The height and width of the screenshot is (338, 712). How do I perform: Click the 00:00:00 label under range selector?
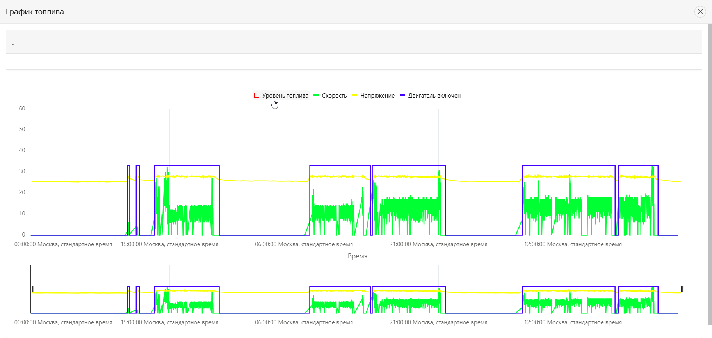tap(63, 322)
